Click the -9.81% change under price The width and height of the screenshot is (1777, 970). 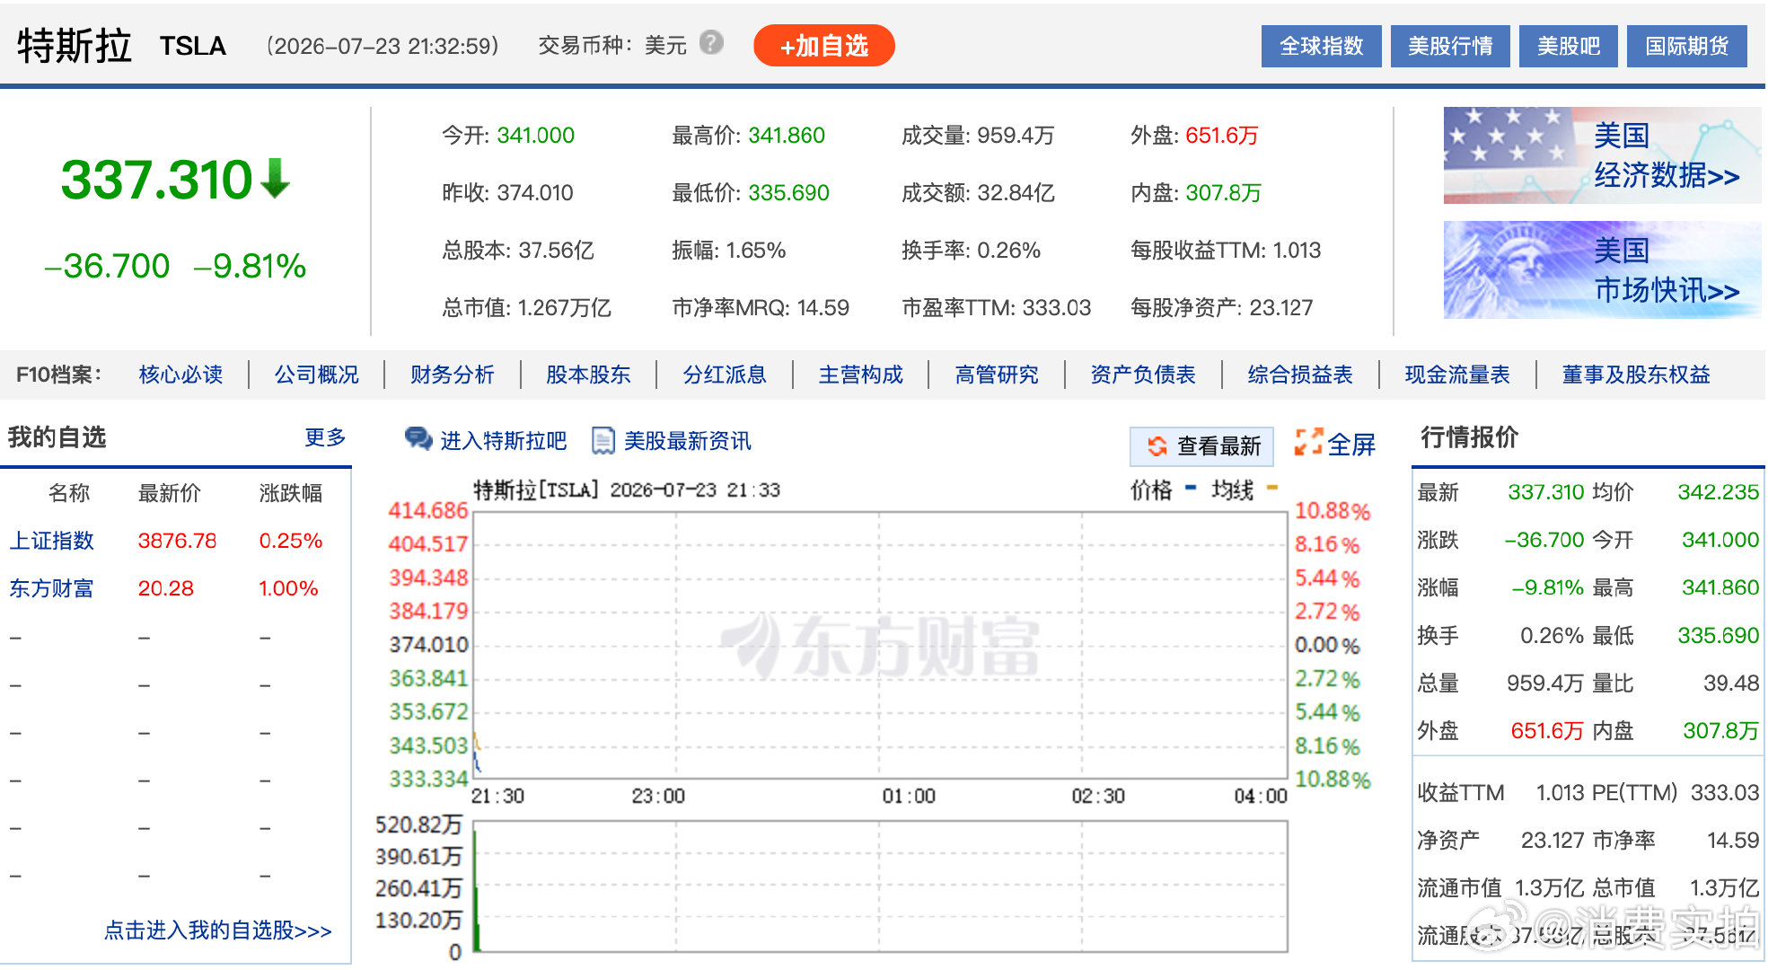250,266
